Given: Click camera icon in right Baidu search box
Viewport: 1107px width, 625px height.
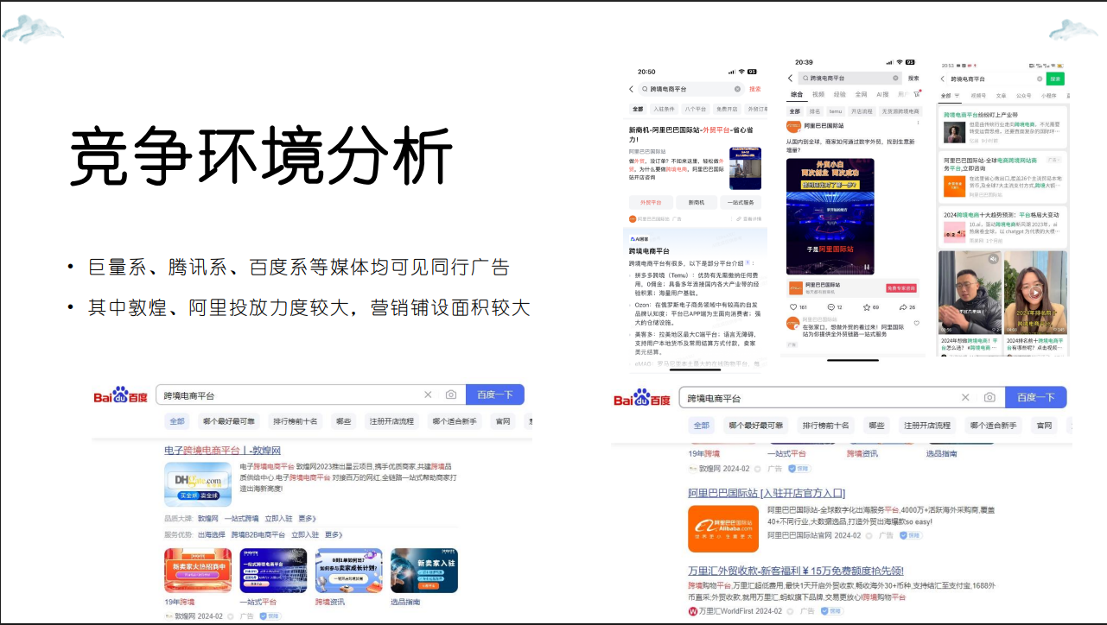Looking at the screenshot, I should click(x=989, y=397).
